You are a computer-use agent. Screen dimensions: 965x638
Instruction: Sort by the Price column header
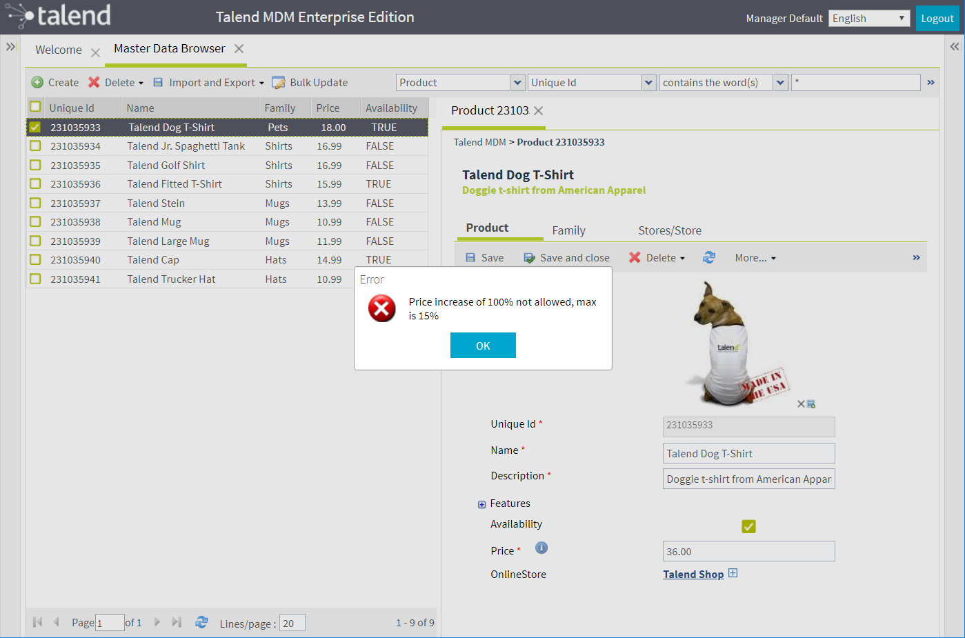(x=328, y=108)
